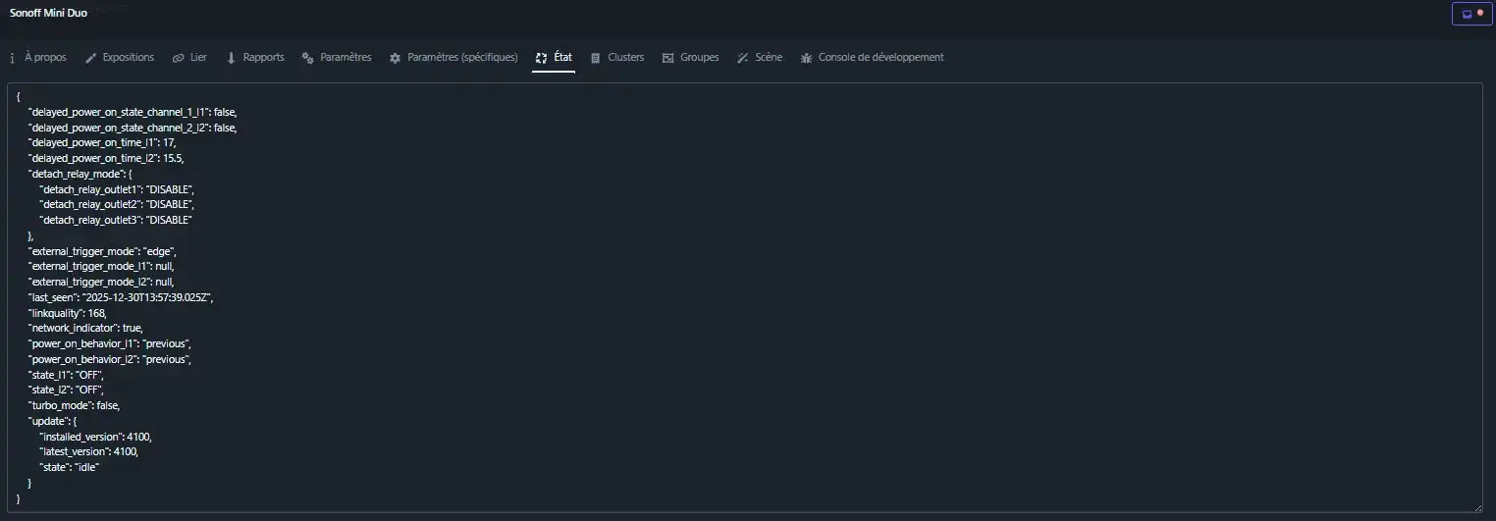Click the double gears icon for Paramètres

pos(307,58)
